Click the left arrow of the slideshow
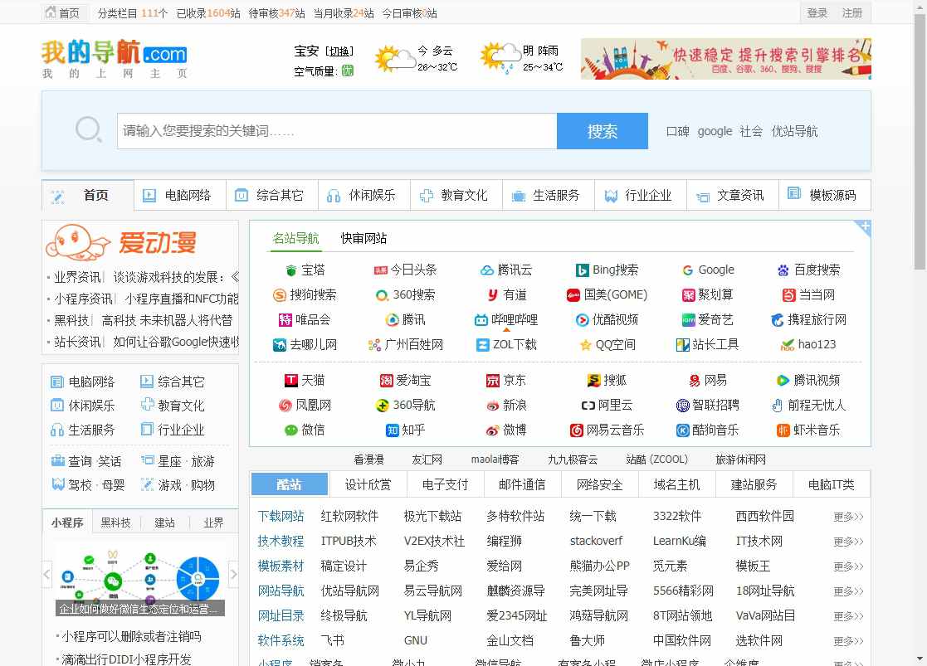 pos(47,574)
